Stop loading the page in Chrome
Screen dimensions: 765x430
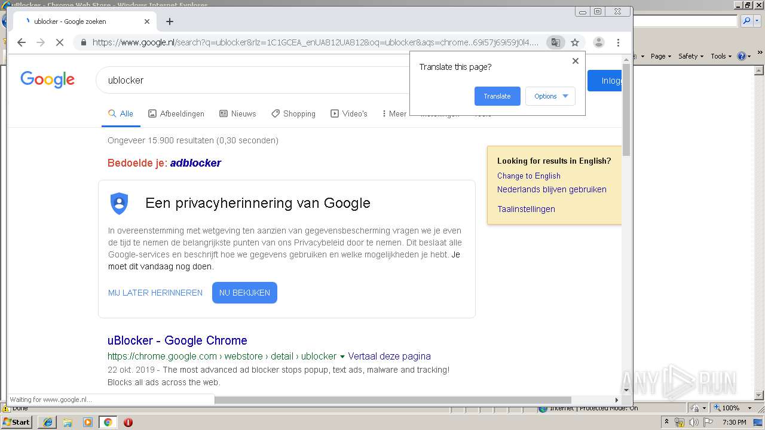coord(60,42)
